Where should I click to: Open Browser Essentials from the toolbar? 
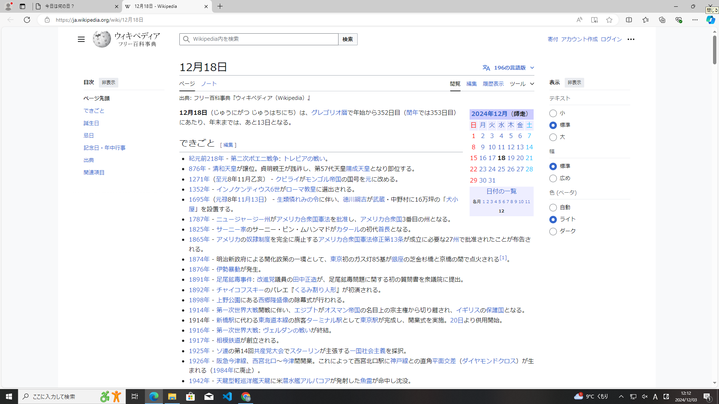point(678,20)
